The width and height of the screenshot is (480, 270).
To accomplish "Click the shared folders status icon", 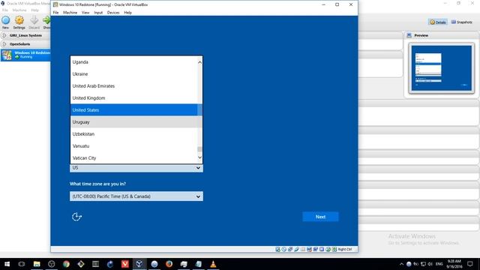I will [303, 249].
